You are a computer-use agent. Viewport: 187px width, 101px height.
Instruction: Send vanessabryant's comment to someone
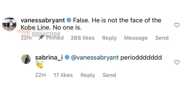(162, 38)
